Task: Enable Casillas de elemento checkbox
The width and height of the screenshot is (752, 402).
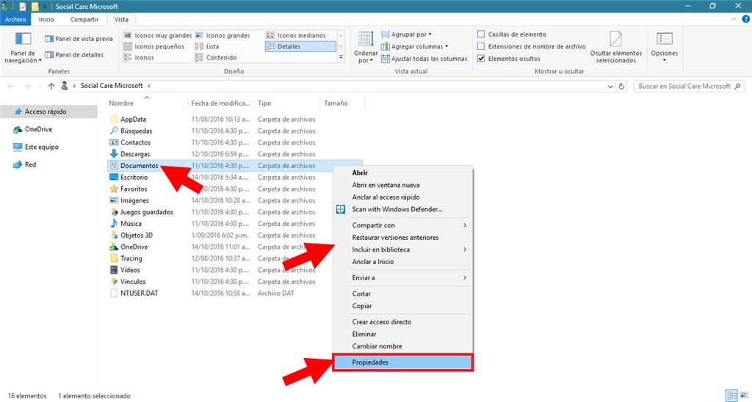Action: (481, 34)
